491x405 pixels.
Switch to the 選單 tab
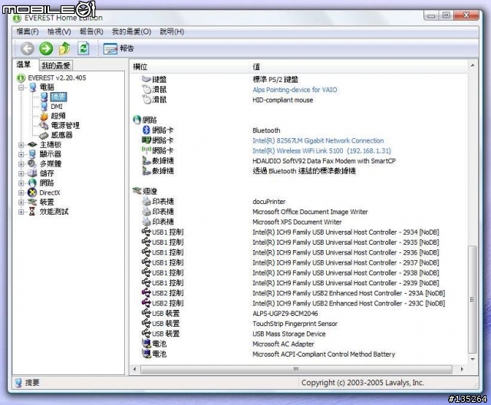[24, 64]
